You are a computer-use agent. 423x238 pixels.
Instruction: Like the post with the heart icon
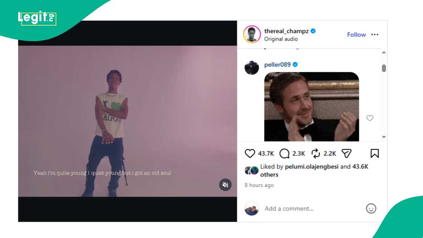click(250, 153)
